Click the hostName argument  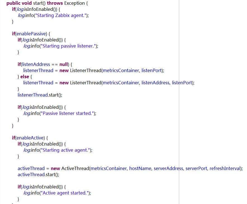pyautogui.click(x=140, y=169)
